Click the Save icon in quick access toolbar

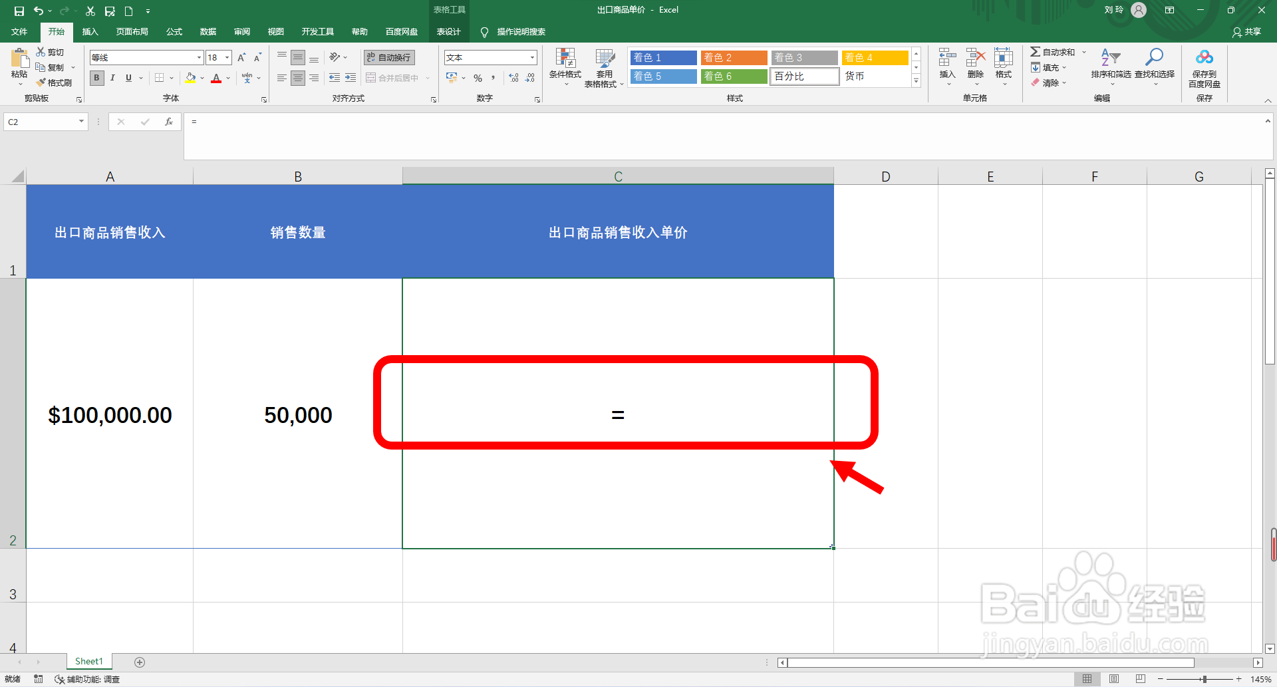(x=19, y=11)
